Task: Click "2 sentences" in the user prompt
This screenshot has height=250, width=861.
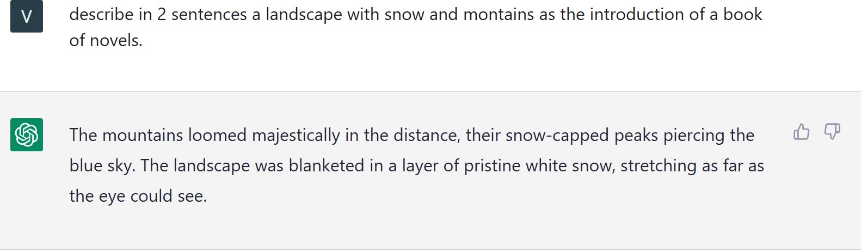Action: (x=202, y=15)
